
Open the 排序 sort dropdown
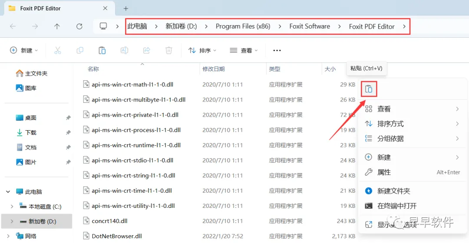(x=202, y=50)
